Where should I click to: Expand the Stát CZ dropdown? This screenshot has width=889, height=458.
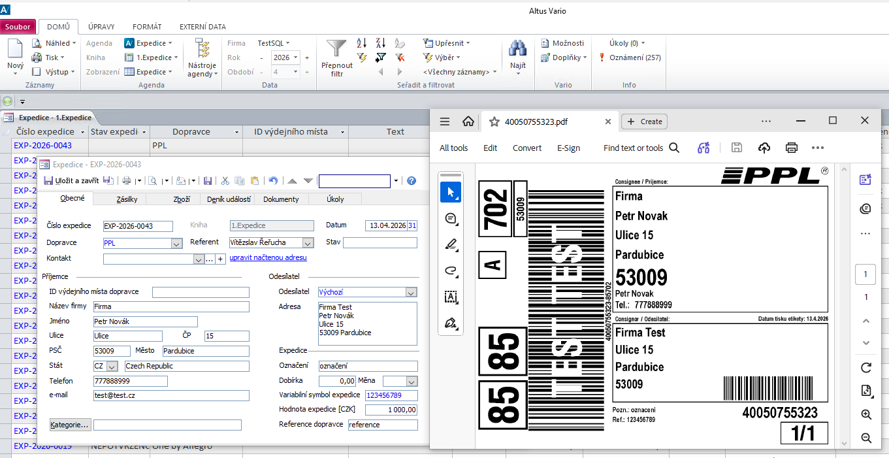112,367
